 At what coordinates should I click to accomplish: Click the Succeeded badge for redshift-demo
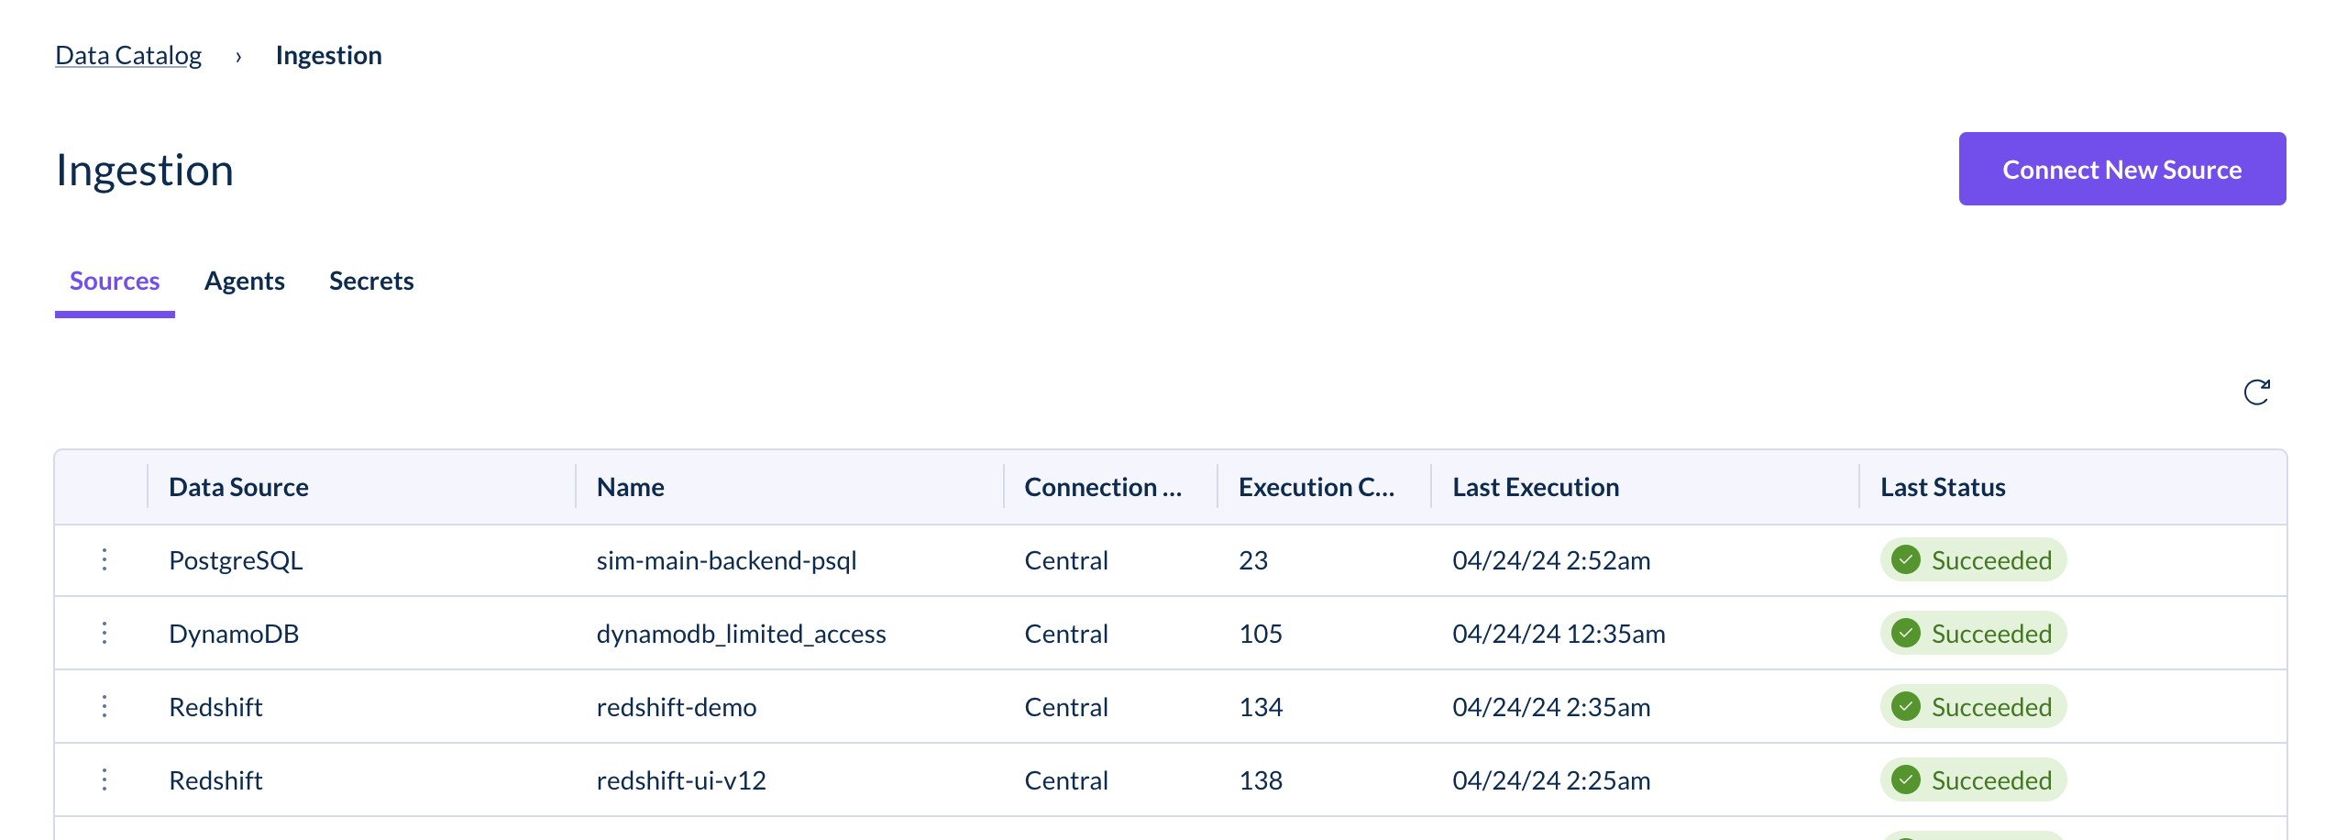pyautogui.click(x=1972, y=706)
